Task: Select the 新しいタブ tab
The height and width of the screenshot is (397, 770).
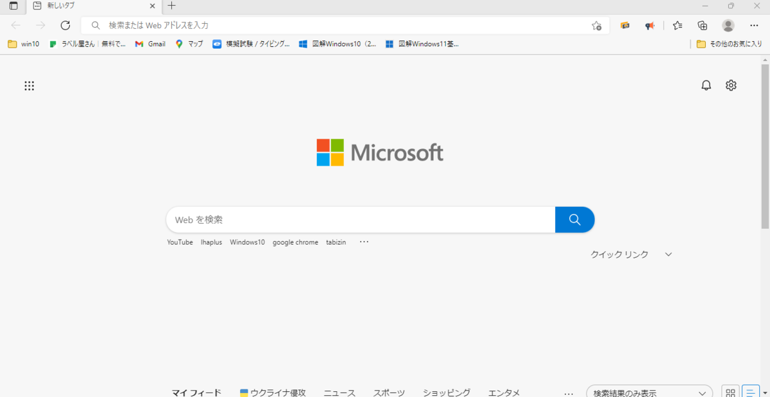Action: 93,6
